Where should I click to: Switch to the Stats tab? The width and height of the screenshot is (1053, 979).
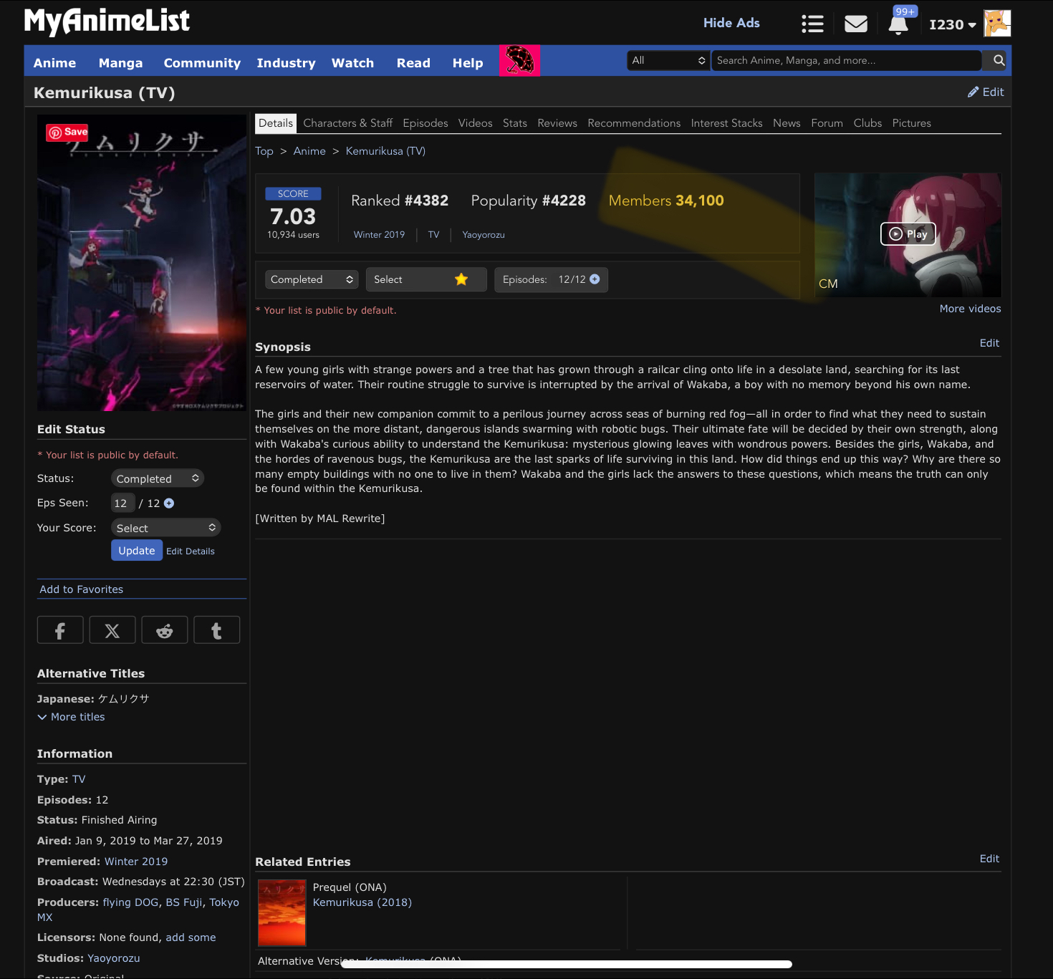[x=515, y=123]
